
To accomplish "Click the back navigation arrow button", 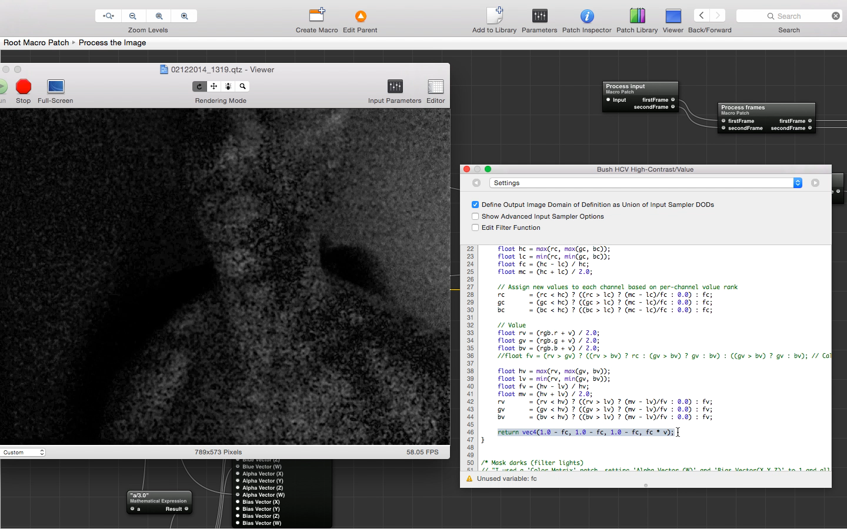I will (702, 16).
